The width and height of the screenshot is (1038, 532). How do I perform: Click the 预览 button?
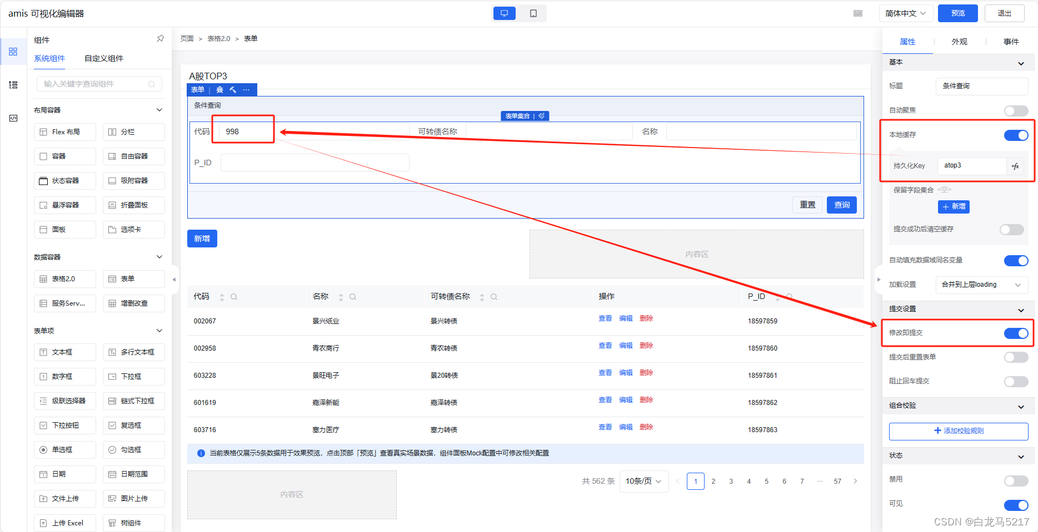[957, 13]
